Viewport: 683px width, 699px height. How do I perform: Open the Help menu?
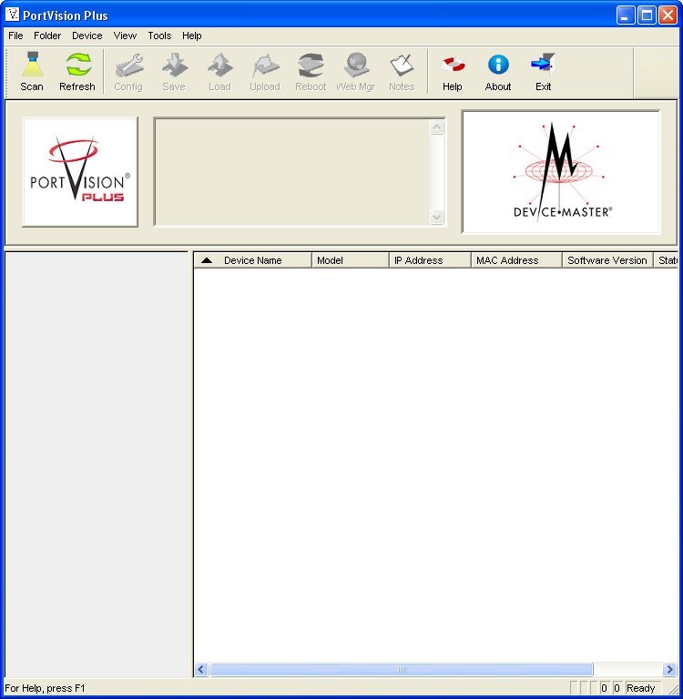click(x=192, y=35)
